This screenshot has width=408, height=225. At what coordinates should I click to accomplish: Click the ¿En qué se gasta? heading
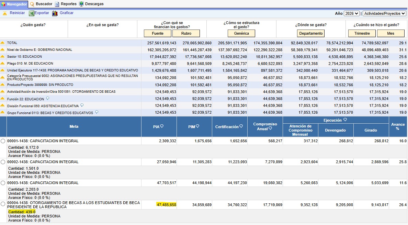pyautogui.click(x=103, y=25)
